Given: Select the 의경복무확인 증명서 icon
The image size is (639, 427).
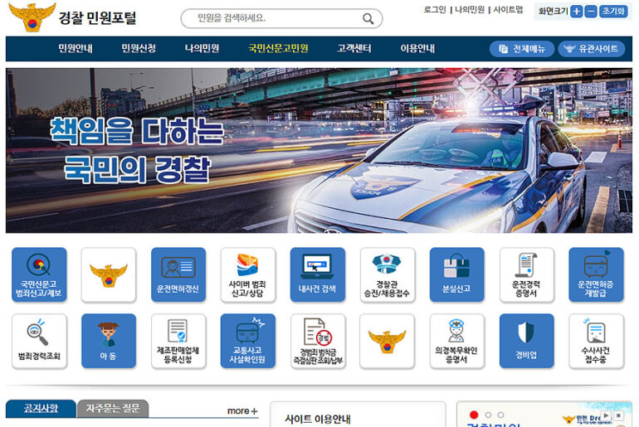Looking at the screenshot, I should pos(456,341).
